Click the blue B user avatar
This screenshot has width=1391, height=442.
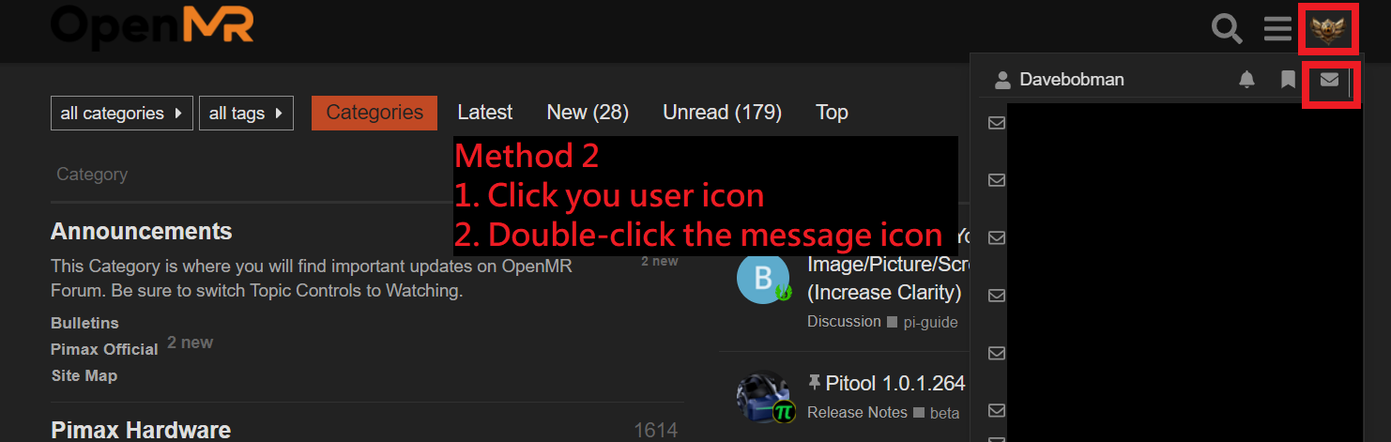(x=762, y=279)
